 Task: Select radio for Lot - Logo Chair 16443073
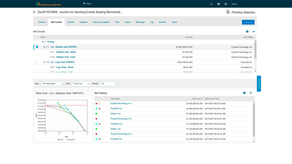coord(36,62)
